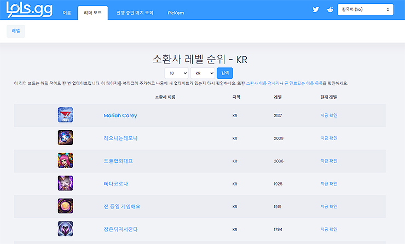The width and height of the screenshot is (405, 244).
Task: Click 지금 확인 for 레오나는레모나
Action: coord(328,138)
